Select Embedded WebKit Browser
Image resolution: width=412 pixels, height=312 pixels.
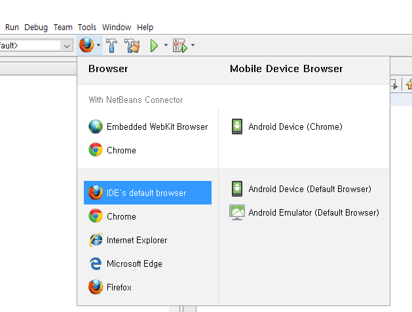click(148, 127)
